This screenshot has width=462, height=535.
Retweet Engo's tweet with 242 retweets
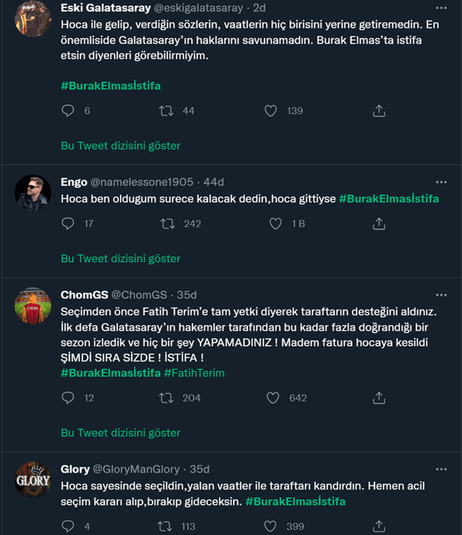(166, 224)
